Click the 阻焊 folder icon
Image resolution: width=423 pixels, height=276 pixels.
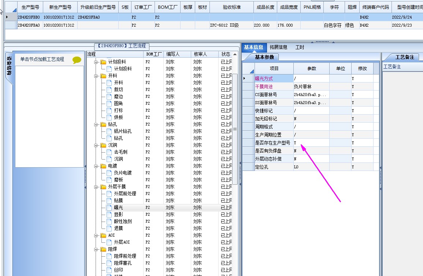tap(103, 249)
